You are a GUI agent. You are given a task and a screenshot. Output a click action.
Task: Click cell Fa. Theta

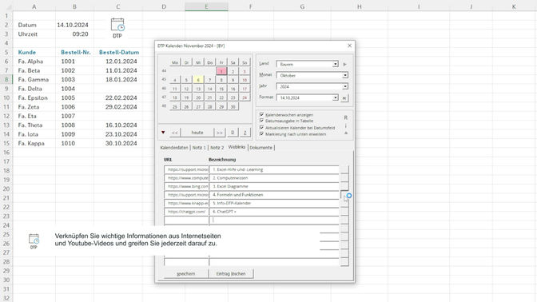(x=34, y=125)
